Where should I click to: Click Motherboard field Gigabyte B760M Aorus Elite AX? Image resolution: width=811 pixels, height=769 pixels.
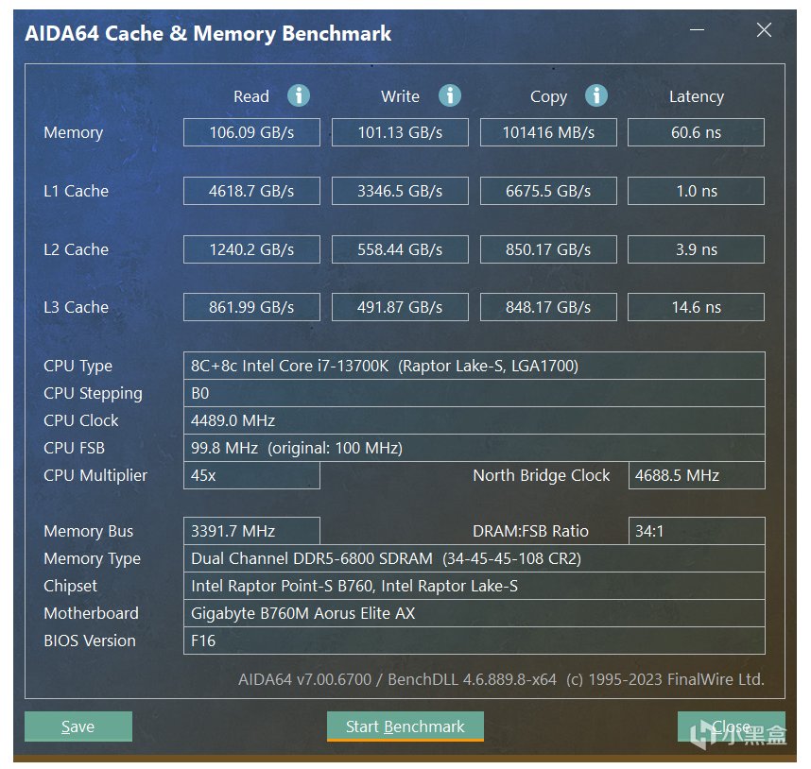click(475, 613)
